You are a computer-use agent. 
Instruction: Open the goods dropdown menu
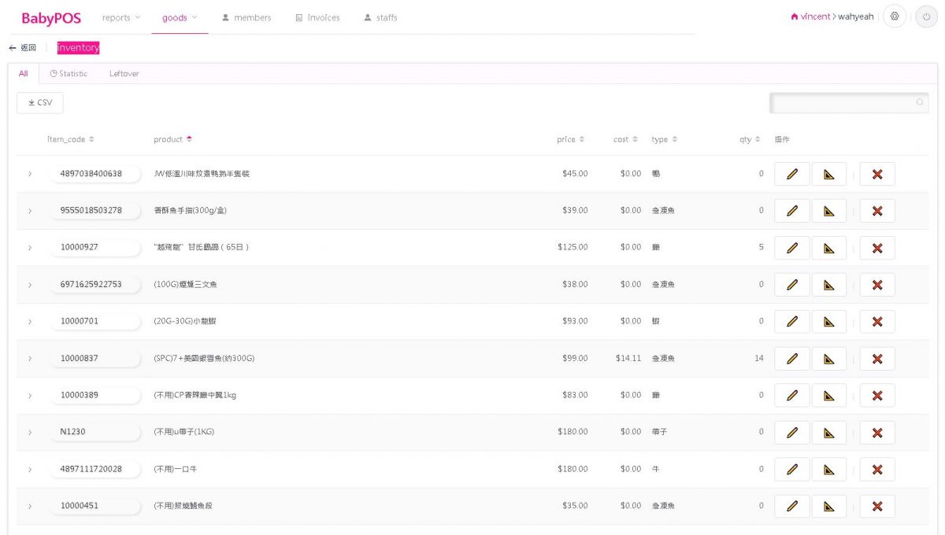tap(180, 17)
